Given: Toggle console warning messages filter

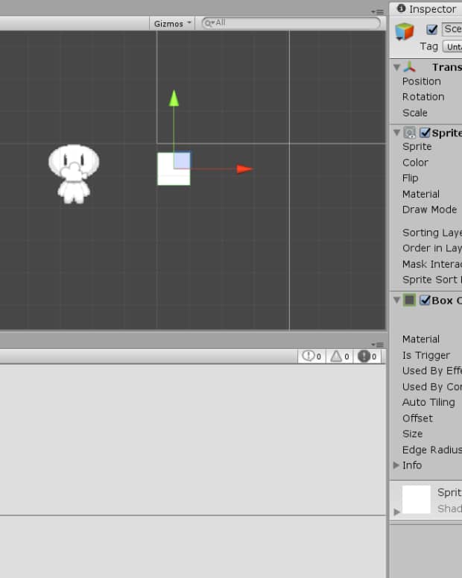Looking at the screenshot, I should point(340,356).
